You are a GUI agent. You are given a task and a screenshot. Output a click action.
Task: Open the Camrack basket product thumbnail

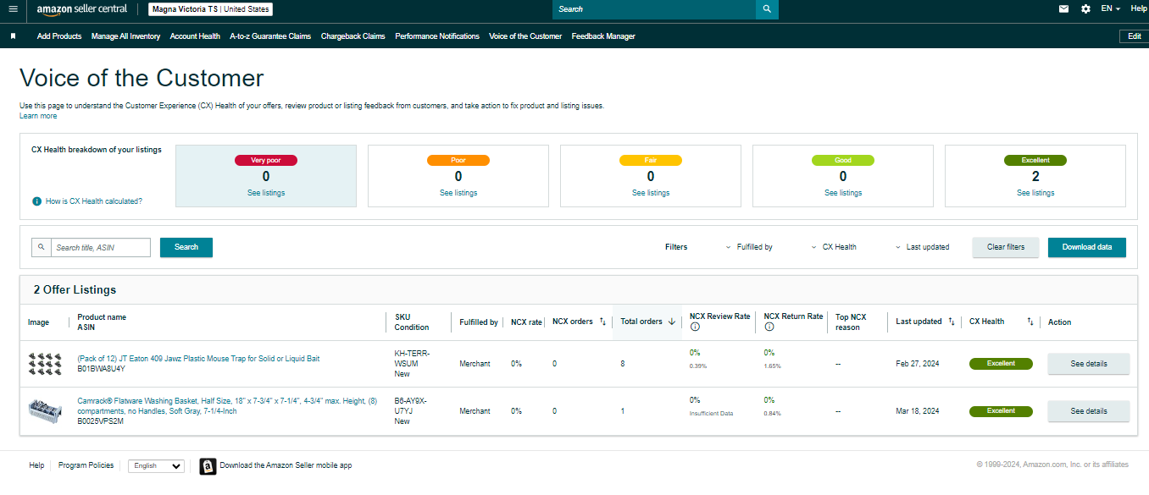point(45,411)
